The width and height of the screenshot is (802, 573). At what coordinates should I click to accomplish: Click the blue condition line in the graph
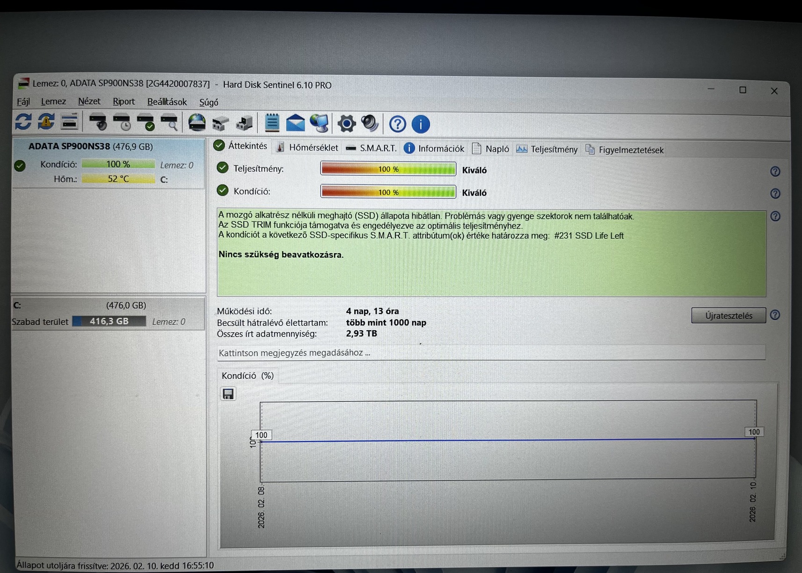pos(508,440)
